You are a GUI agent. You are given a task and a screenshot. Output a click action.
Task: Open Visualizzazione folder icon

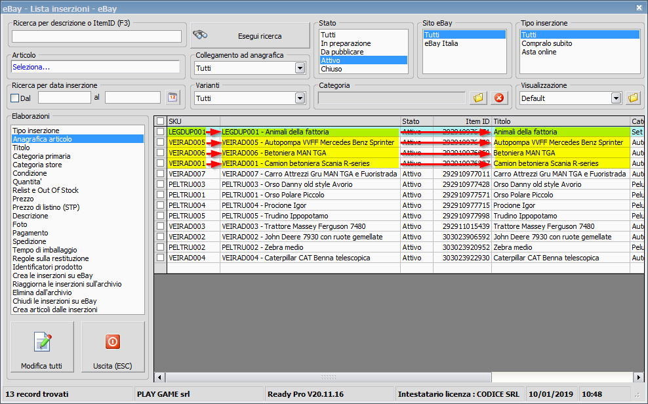pos(633,98)
